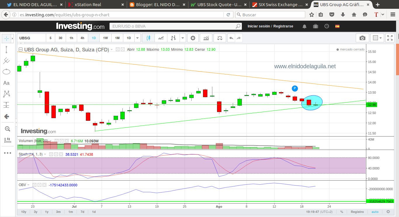The width and height of the screenshot is (399, 217).
Task: Switch to SIX Swiss Exchange browser tab
Action: coord(280,5)
